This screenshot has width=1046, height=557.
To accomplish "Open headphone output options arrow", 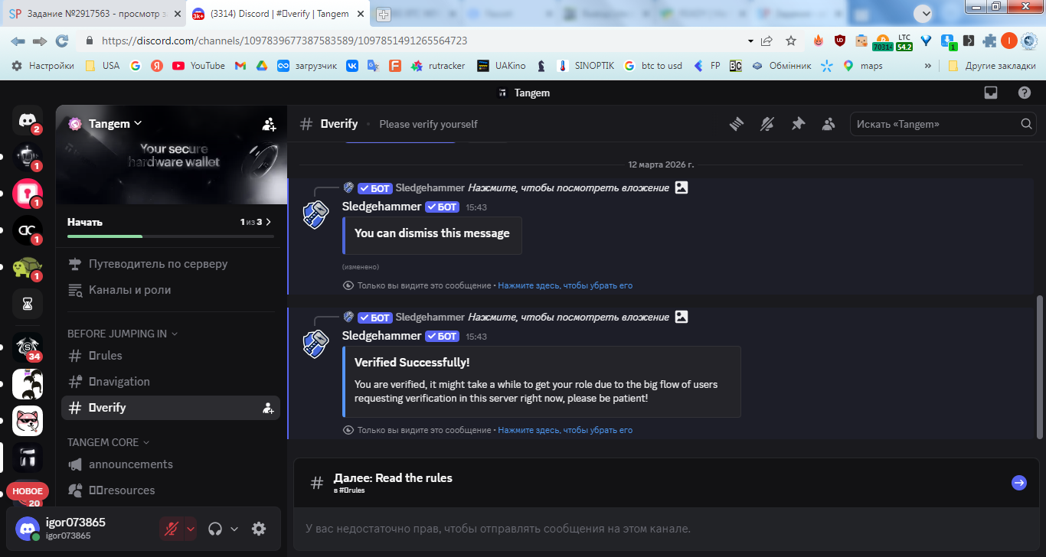I will (x=234, y=529).
